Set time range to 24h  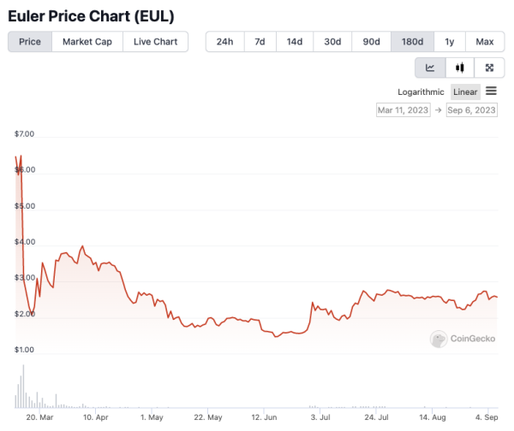coord(224,42)
